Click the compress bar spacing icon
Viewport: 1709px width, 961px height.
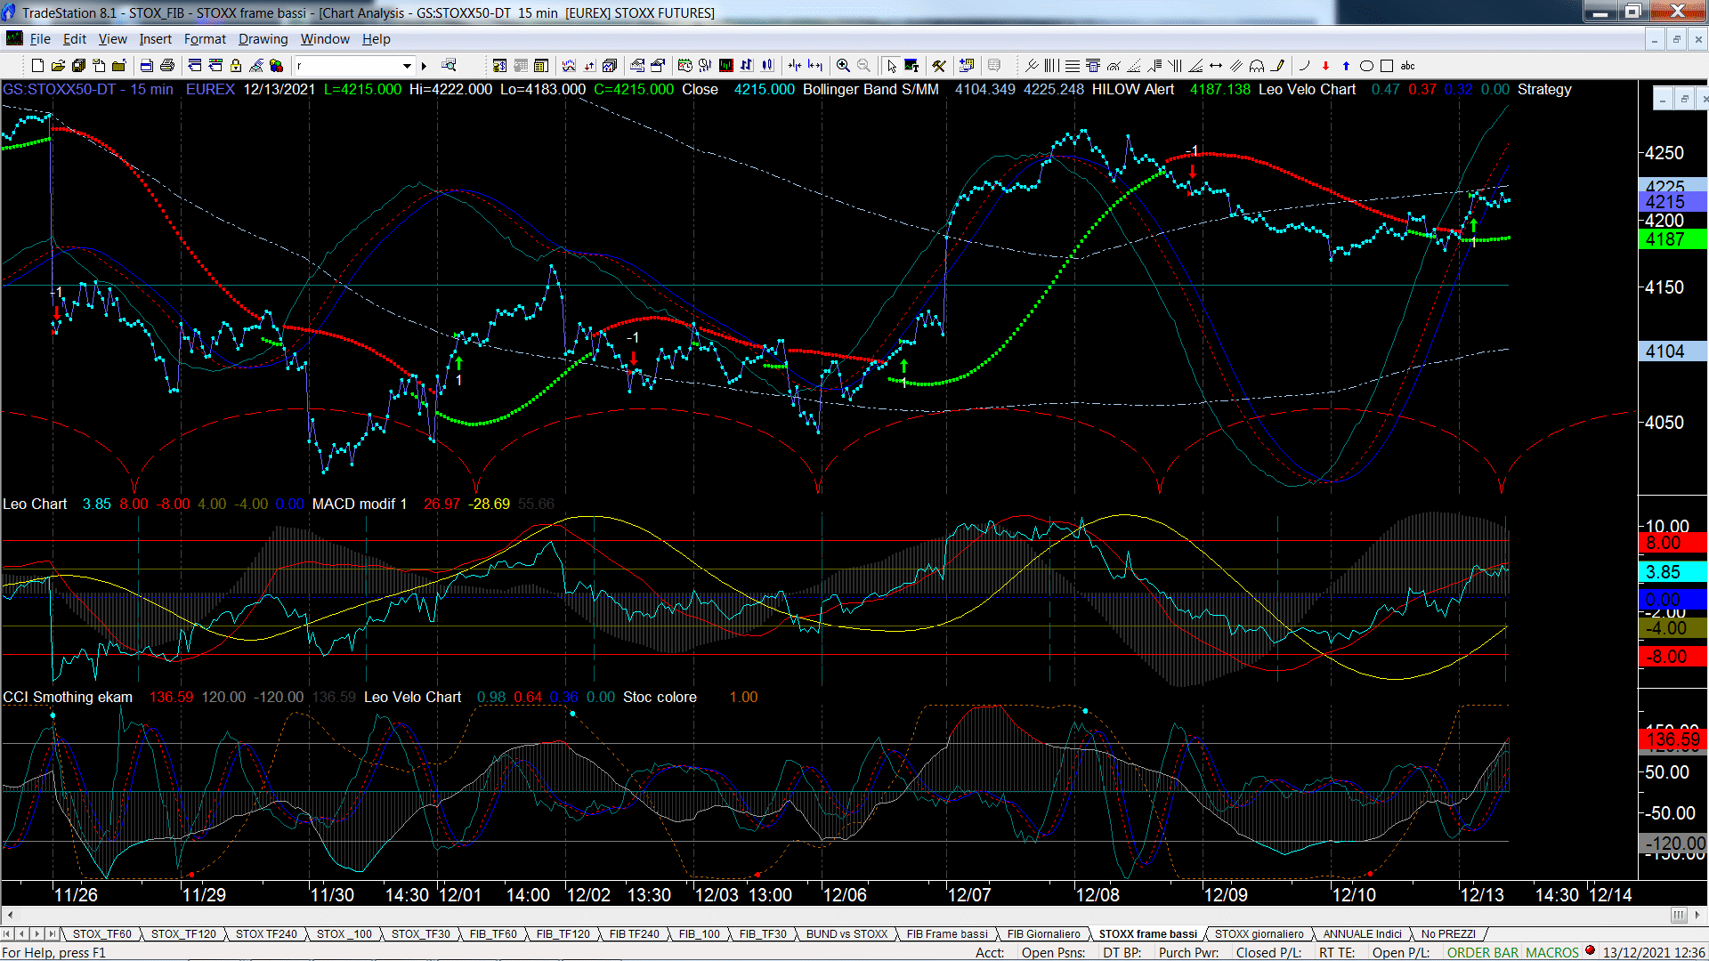(795, 66)
